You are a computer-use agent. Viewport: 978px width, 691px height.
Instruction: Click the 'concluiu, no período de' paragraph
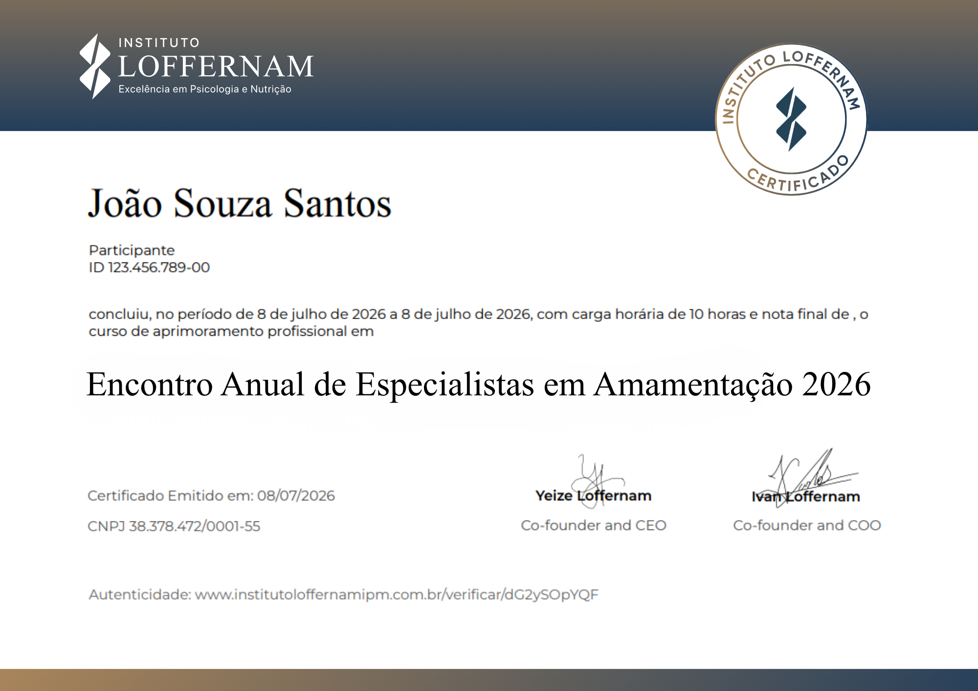[x=478, y=323]
